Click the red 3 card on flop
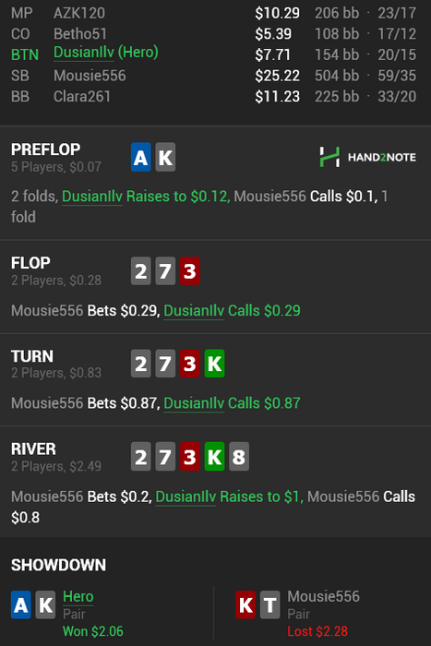The width and height of the screenshot is (431, 646). coord(190,270)
